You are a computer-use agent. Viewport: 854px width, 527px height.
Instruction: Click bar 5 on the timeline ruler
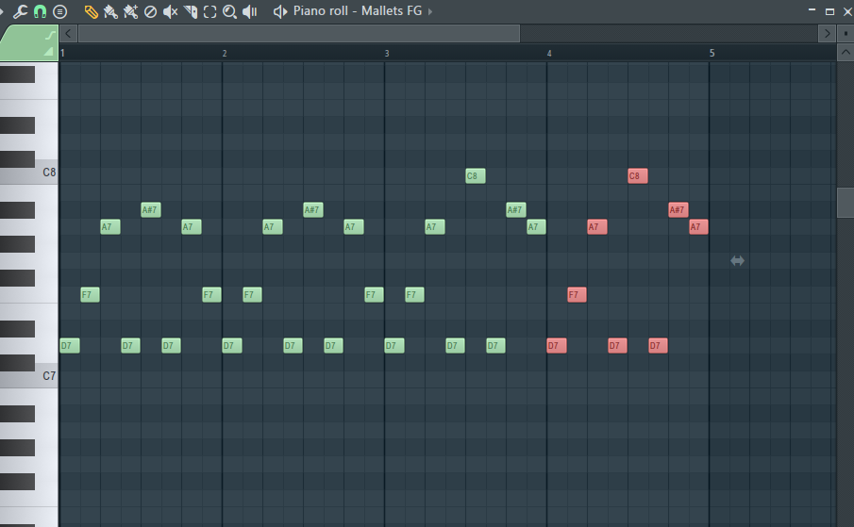[712, 54]
